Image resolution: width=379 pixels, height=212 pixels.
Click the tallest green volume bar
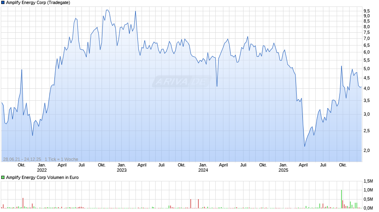pos(342,199)
